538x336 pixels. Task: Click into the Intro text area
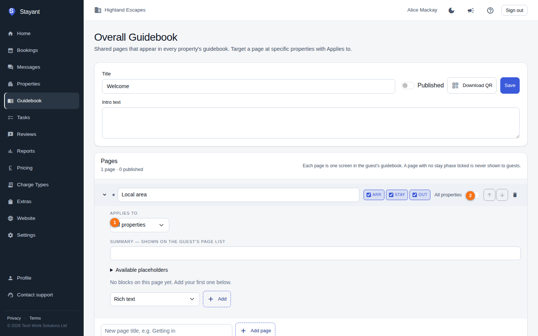coord(311,123)
